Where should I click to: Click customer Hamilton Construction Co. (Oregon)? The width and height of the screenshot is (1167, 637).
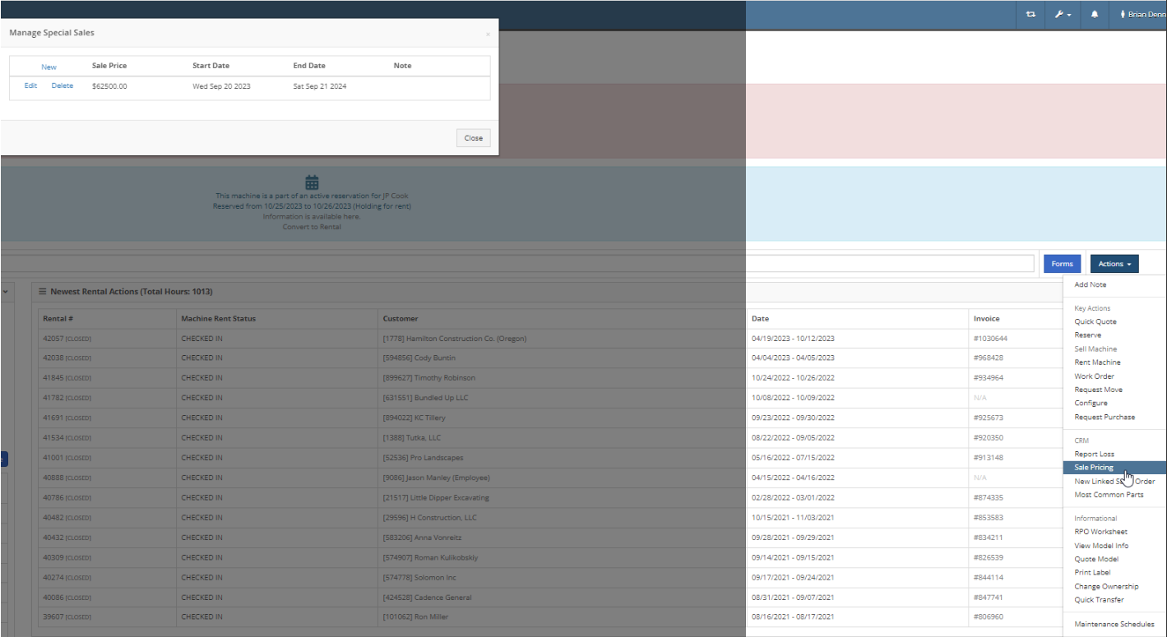click(454, 339)
